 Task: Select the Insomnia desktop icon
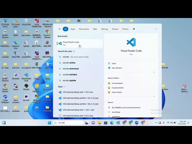coord(16,76)
